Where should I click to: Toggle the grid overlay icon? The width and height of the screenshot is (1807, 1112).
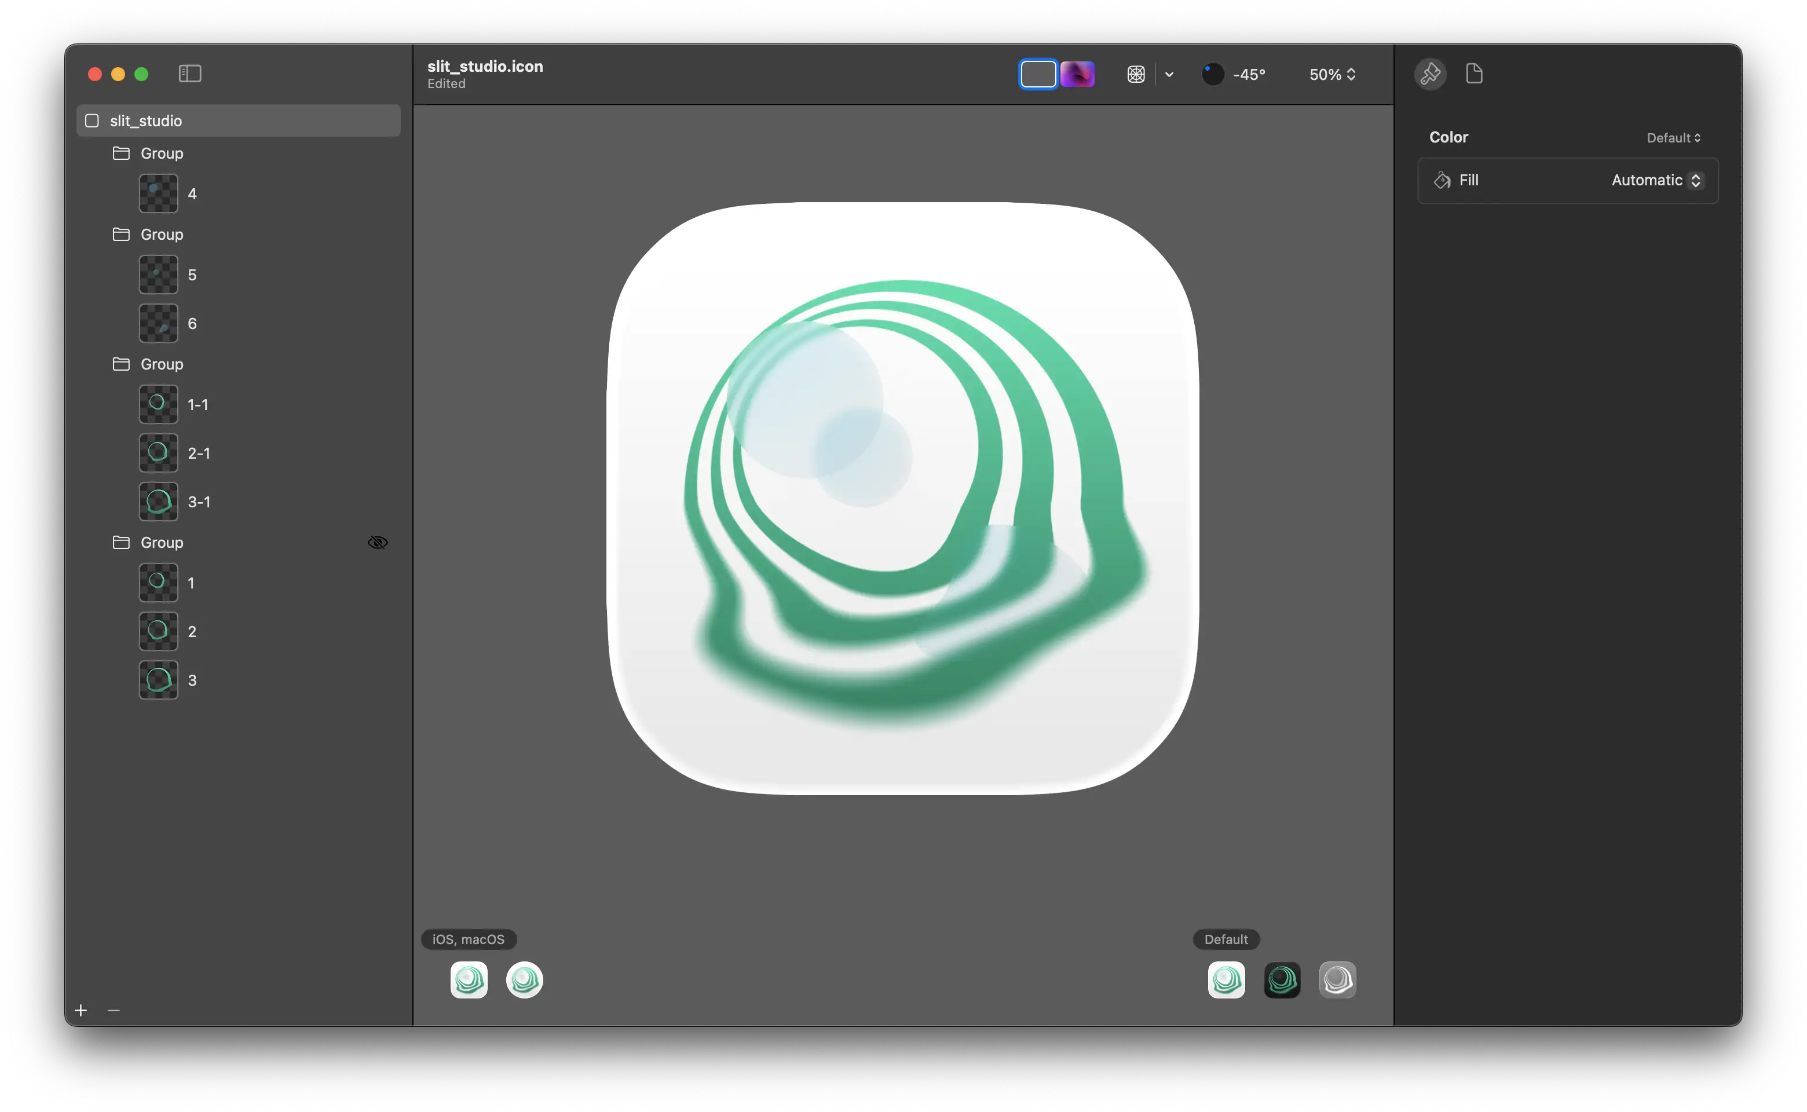(x=1136, y=74)
